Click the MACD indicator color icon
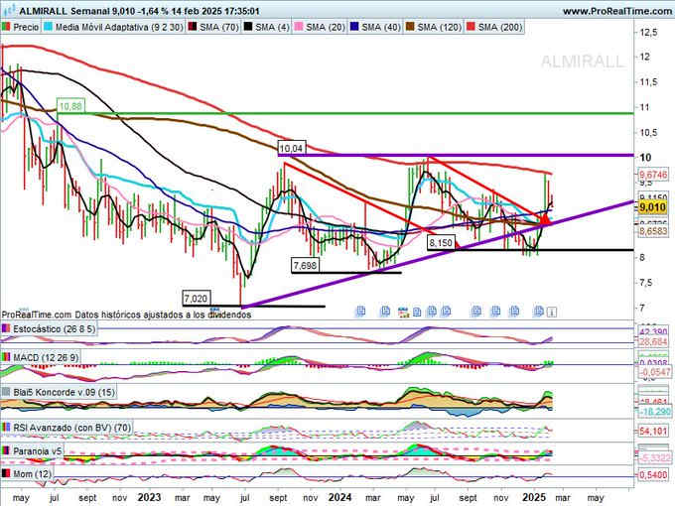 (x=6, y=357)
